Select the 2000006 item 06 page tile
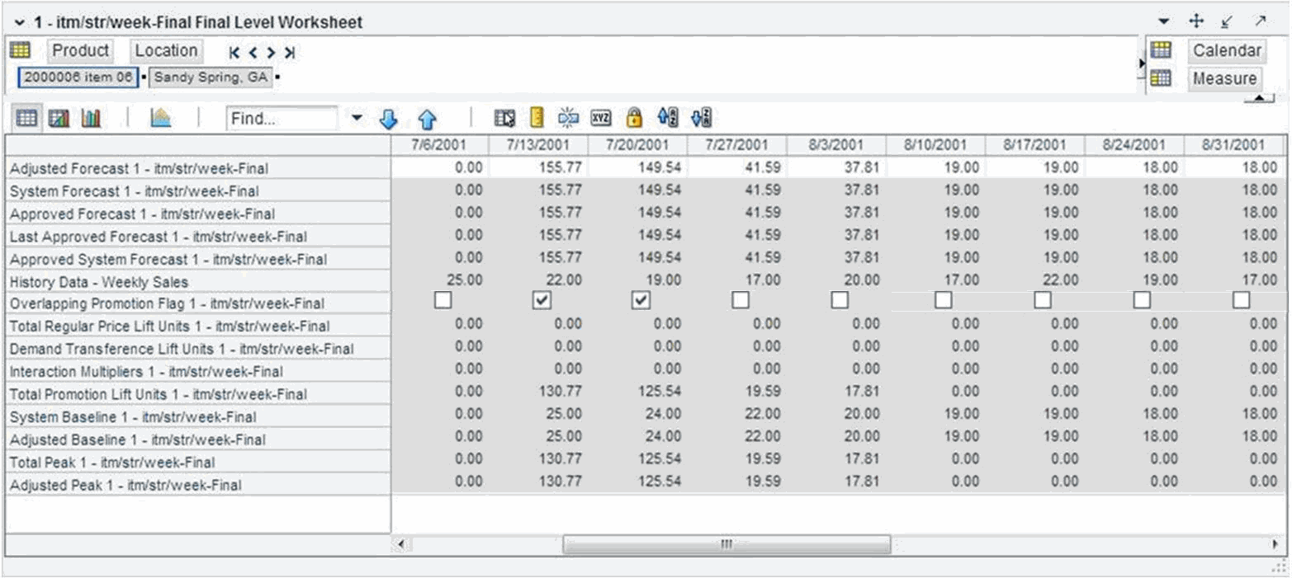 (x=78, y=78)
